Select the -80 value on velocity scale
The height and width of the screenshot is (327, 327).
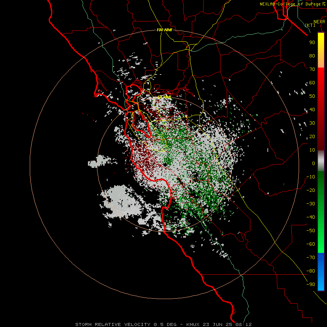point(311,271)
